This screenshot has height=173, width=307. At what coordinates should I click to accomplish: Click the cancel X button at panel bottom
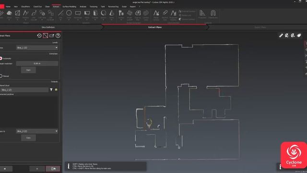coord(37,169)
